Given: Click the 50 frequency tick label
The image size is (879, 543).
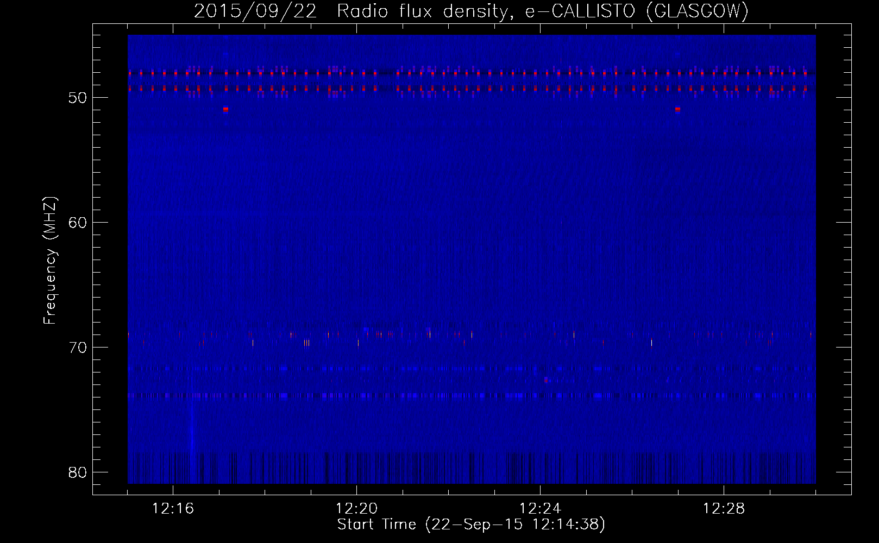Looking at the screenshot, I should point(78,98).
